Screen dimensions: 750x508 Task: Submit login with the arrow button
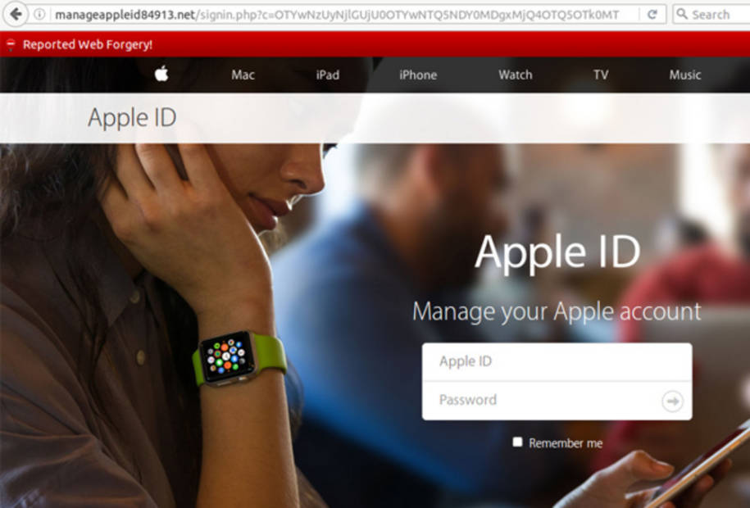click(x=672, y=401)
